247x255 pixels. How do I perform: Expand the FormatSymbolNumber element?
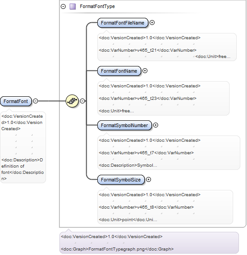point(155,125)
